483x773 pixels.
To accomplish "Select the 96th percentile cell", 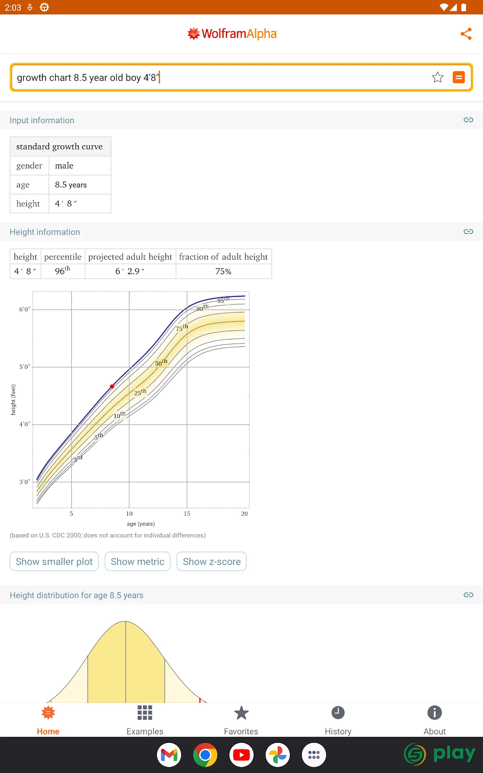I will (63, 271).
